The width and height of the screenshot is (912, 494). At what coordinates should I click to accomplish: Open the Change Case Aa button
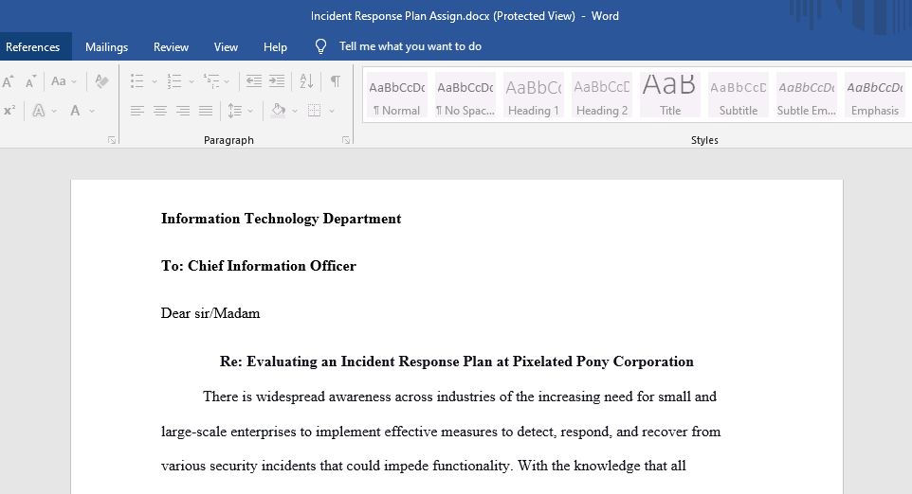click(x=58, y=81)
